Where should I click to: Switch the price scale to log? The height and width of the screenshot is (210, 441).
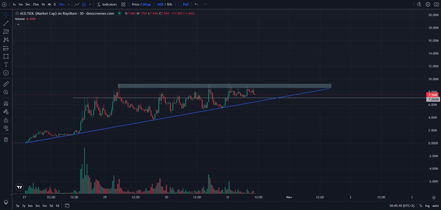coord(427,206)
